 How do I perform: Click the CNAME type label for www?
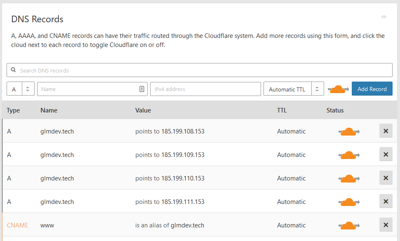17,225
